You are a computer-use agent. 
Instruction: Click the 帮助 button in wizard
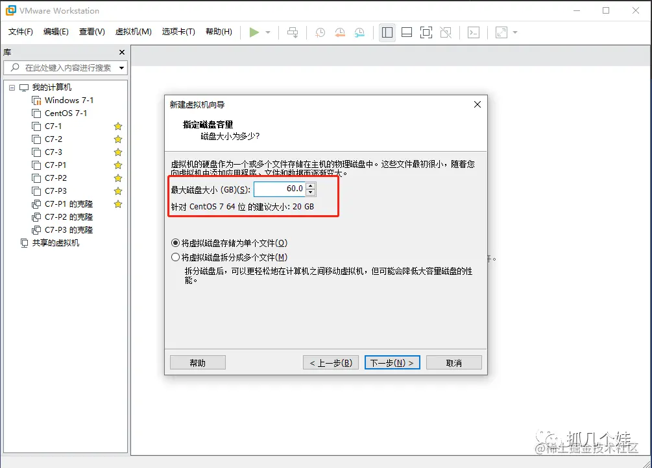[x=197, y=362]
